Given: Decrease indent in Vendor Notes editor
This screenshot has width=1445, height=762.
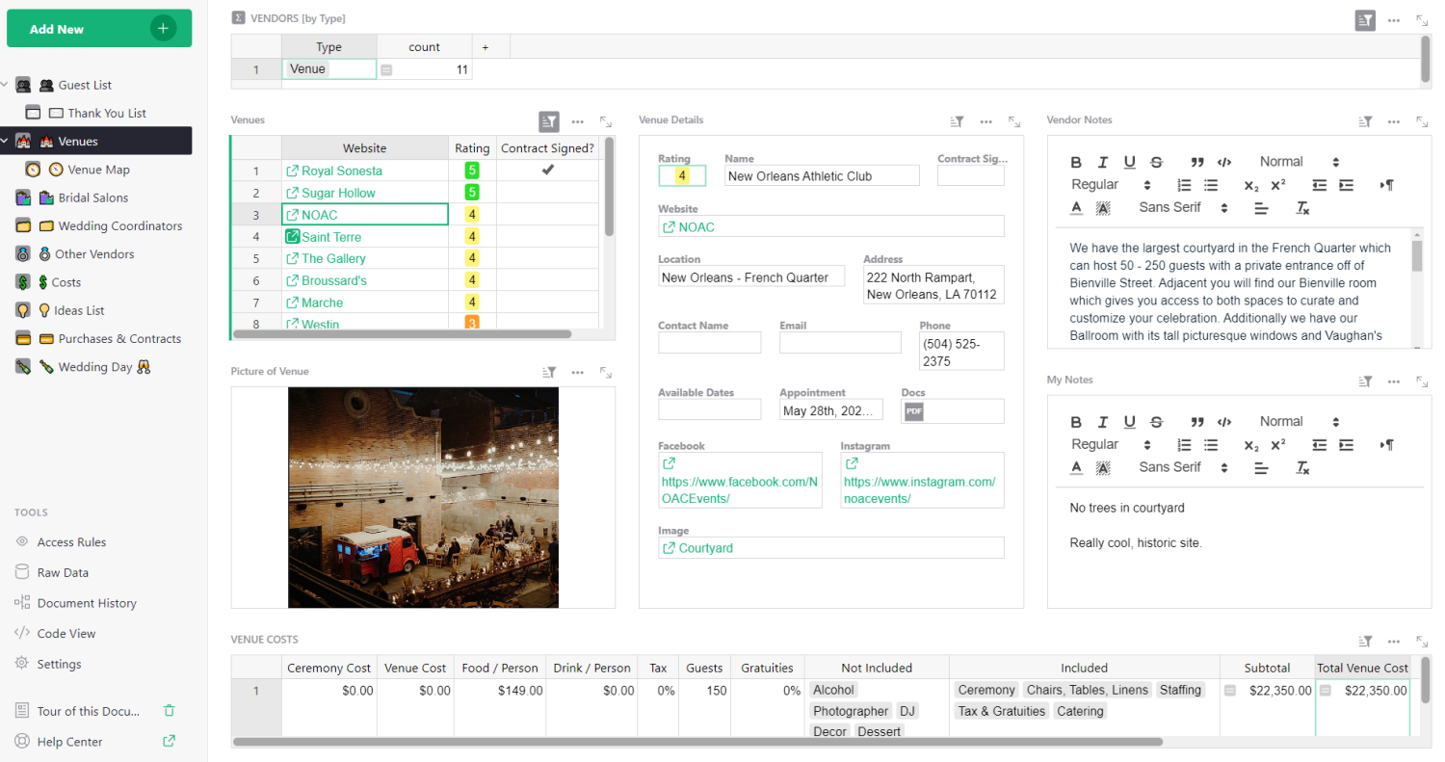Looking at the screenshot, I should click(x=1320, y=185).
